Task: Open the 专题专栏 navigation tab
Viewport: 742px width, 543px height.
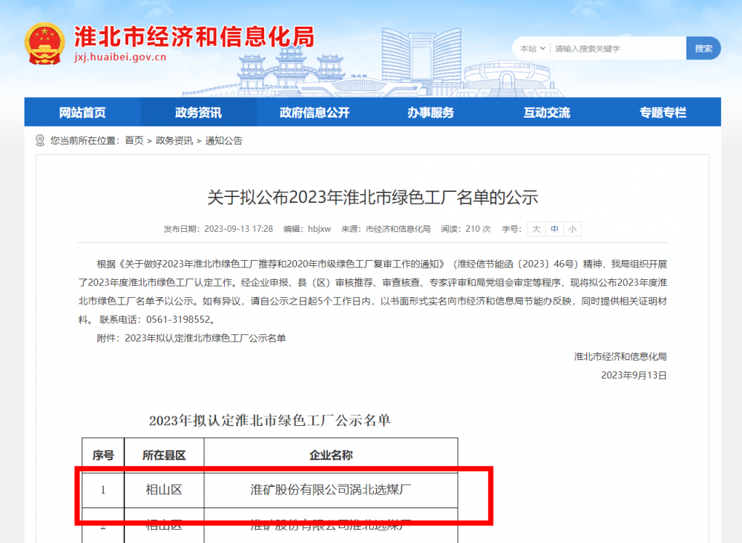Action: [663, 113]
